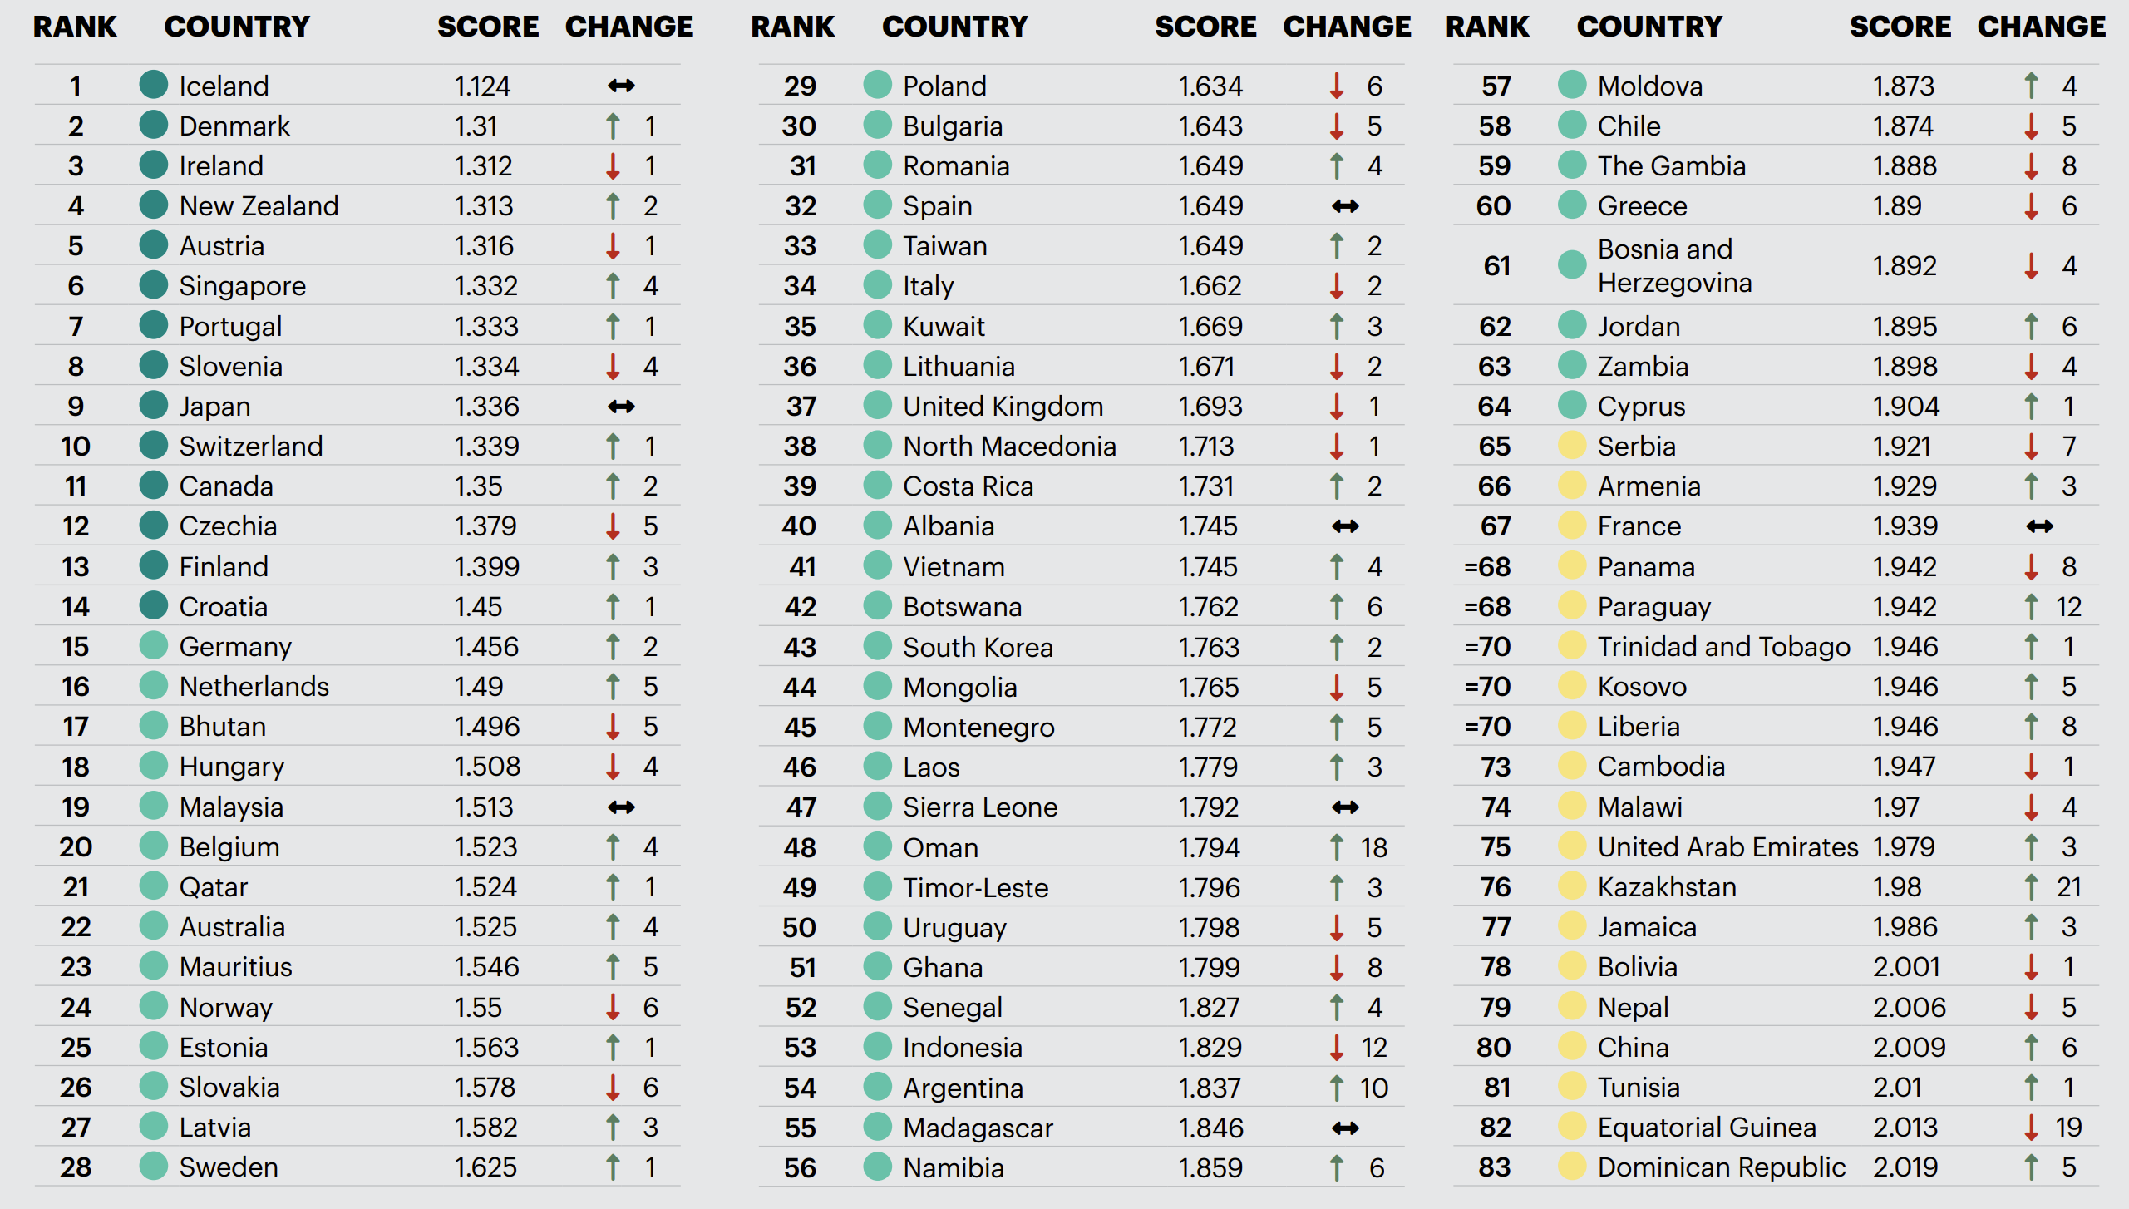
Task: Click Greece's score 1.89
Action: (1897, 206)
